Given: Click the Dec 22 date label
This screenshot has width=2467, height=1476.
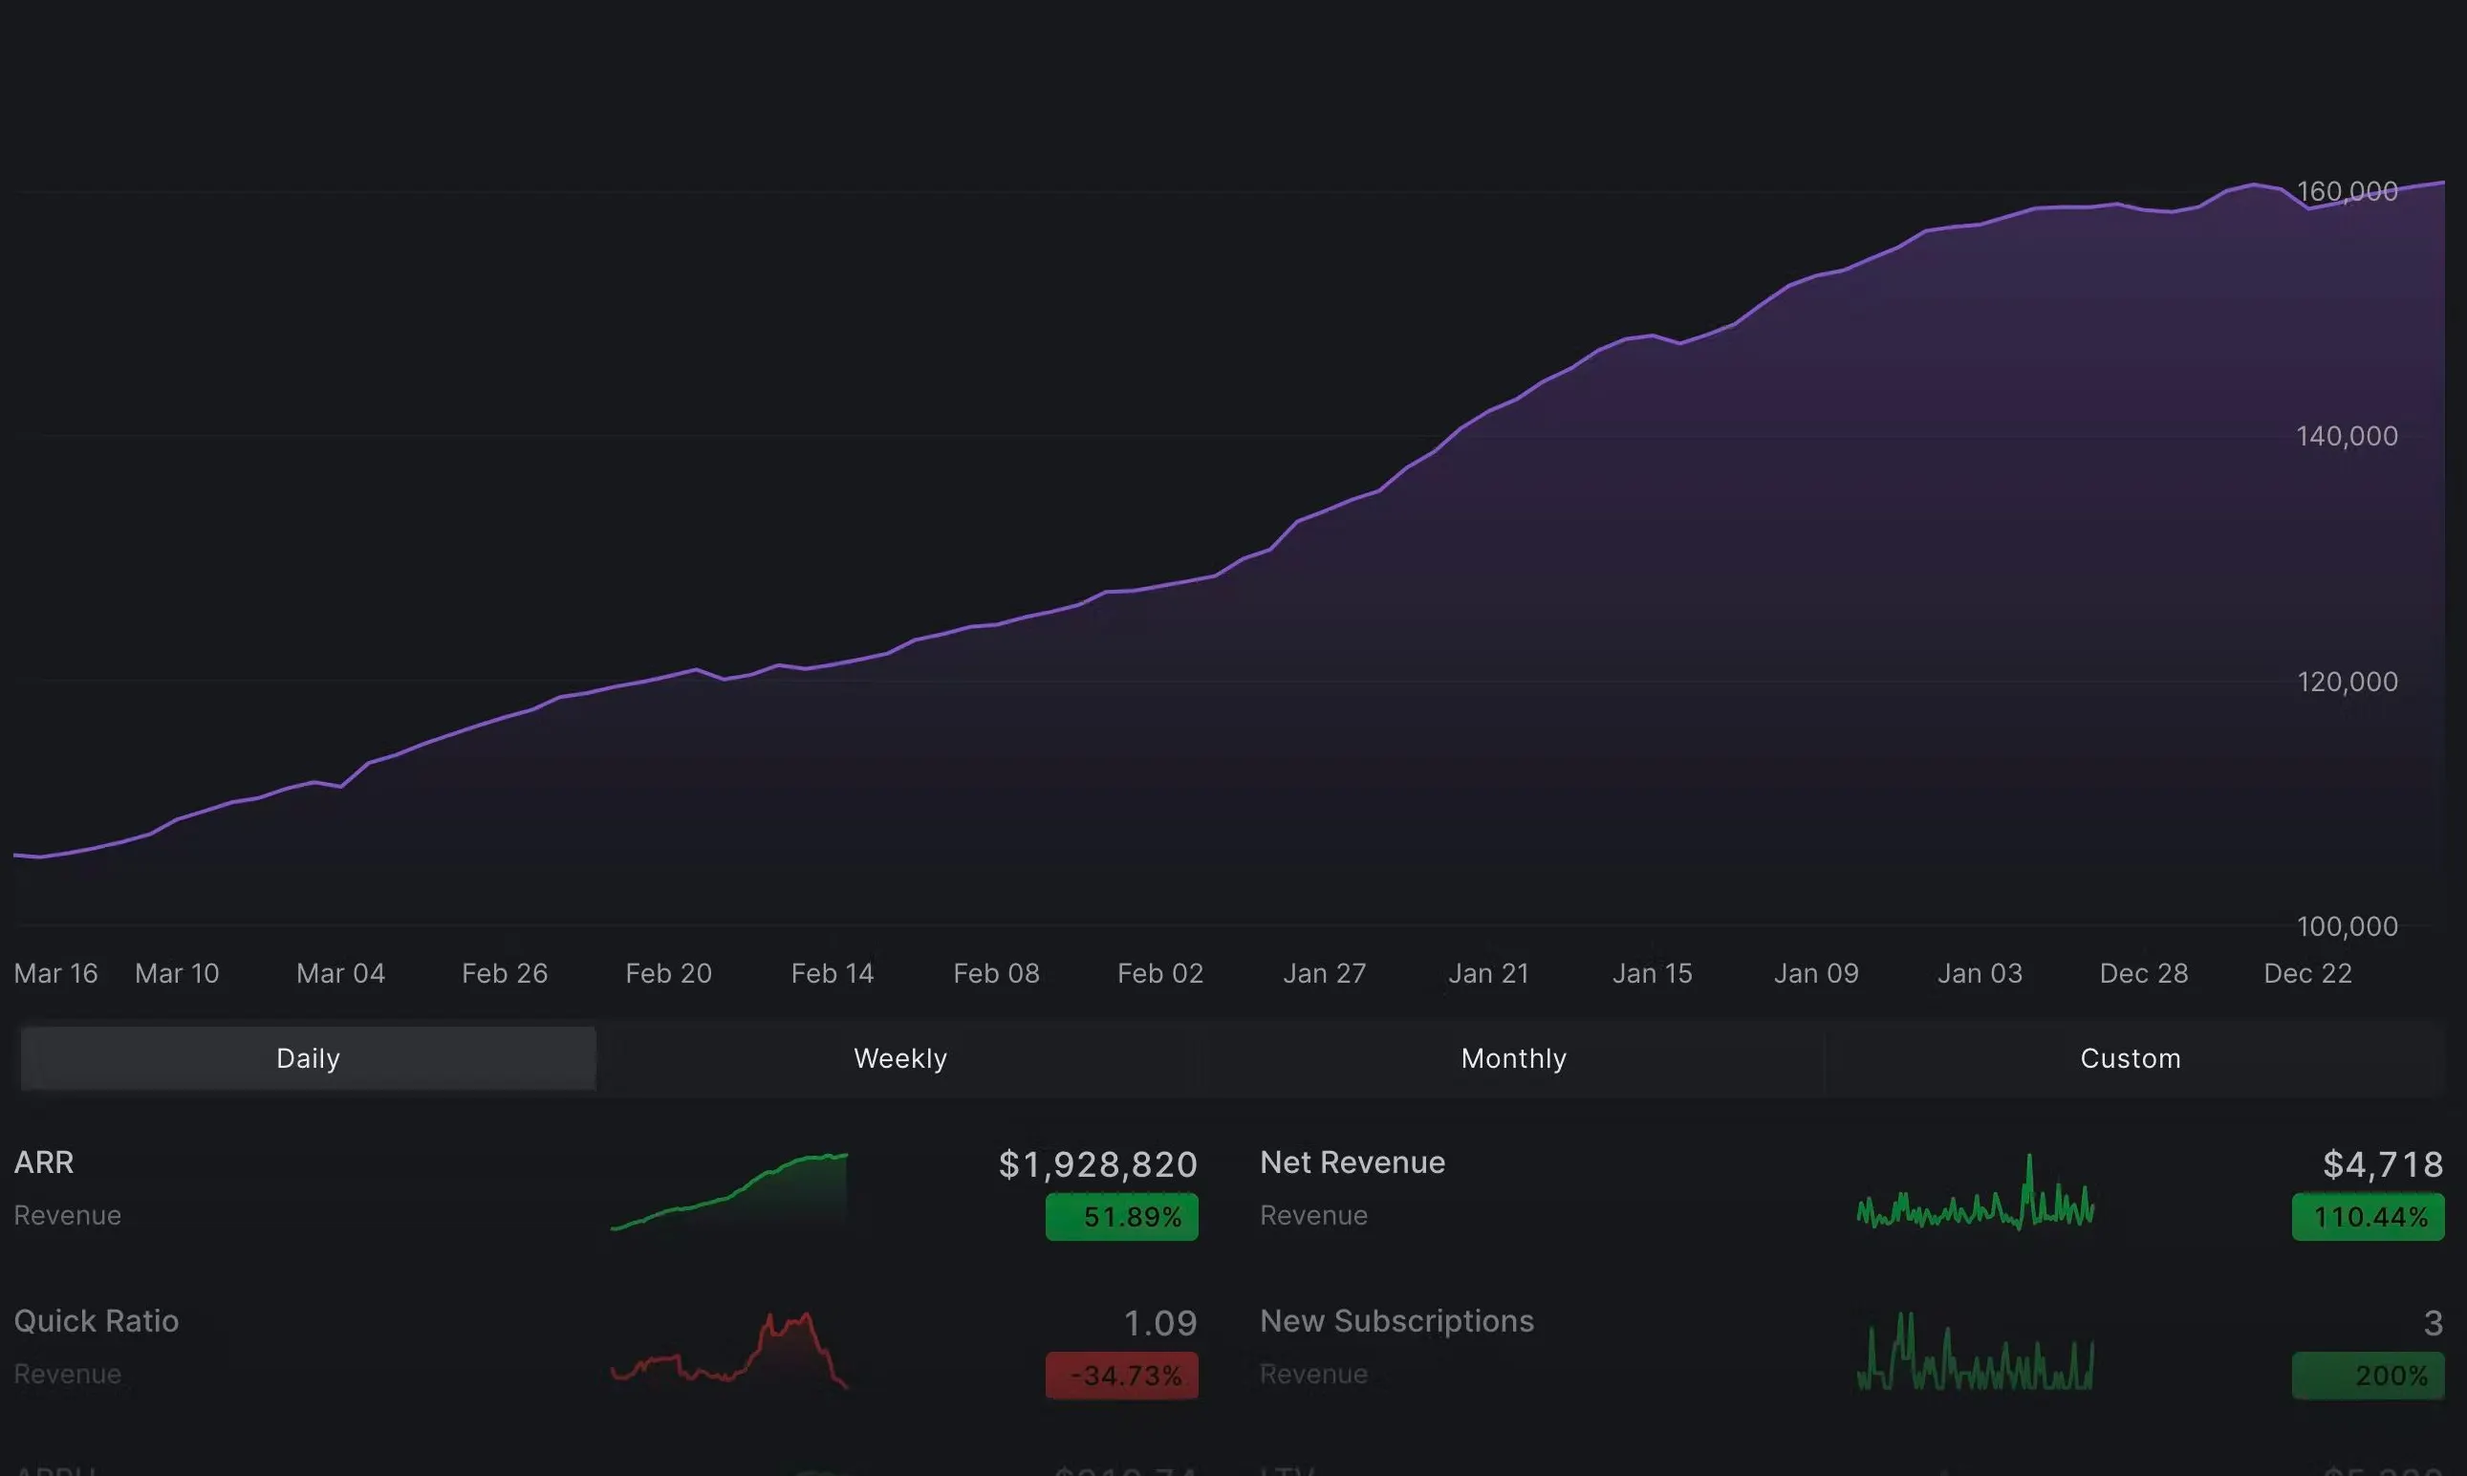Looking at the screenshot, I should pyautogui.click(x=2308, y=973).
